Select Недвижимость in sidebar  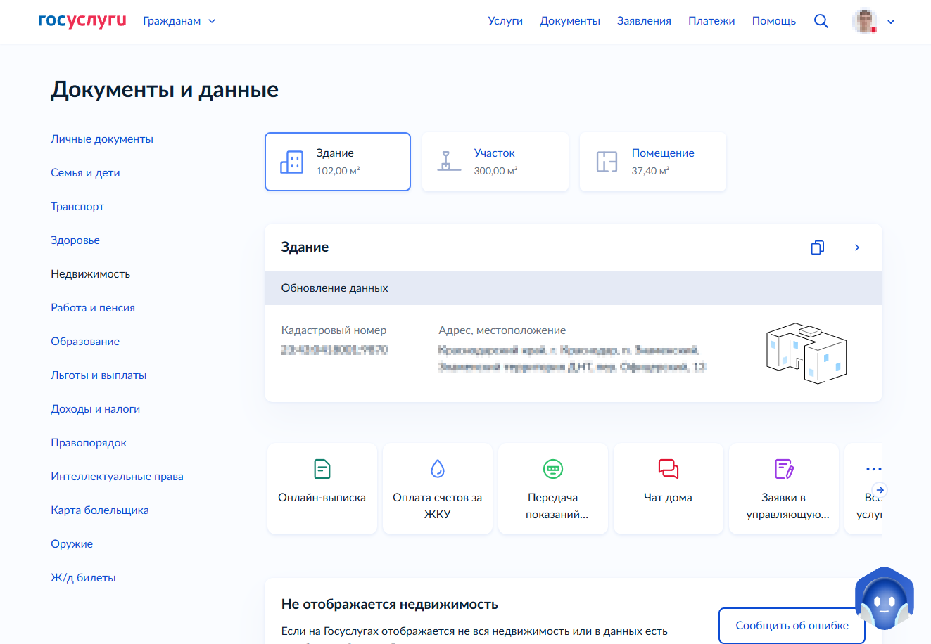[91, 274]
